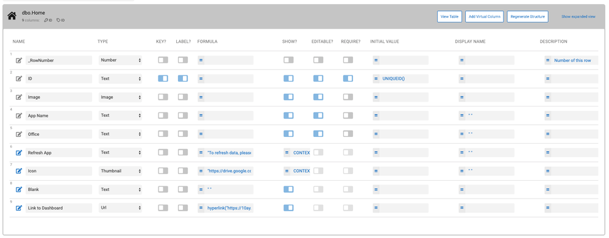609x238 pixels.
Task: Open edit pencil for Blank column
Action: [x=19, y=189]
